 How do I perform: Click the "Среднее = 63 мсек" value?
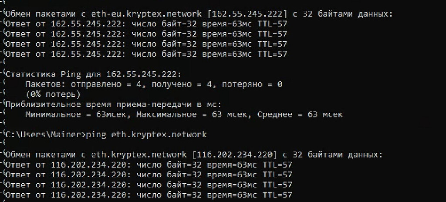coord(300,114)
